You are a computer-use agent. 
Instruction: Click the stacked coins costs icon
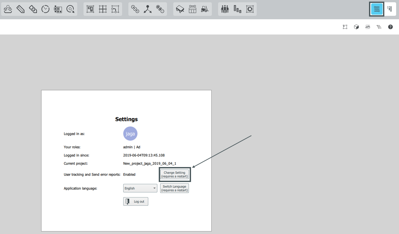237,9
